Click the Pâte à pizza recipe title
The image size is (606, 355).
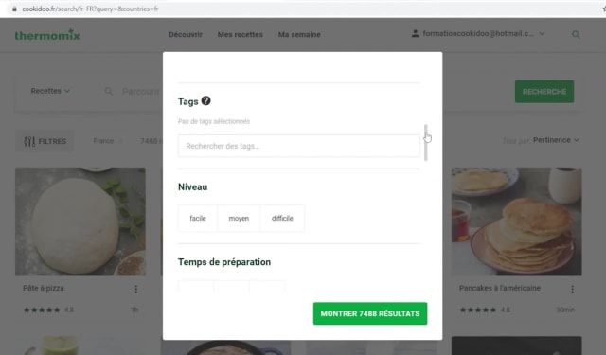coord(44,288)
